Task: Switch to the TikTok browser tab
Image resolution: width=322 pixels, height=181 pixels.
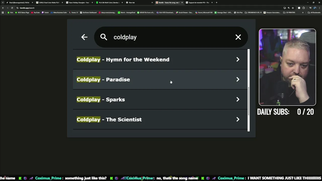Action: 19,3
